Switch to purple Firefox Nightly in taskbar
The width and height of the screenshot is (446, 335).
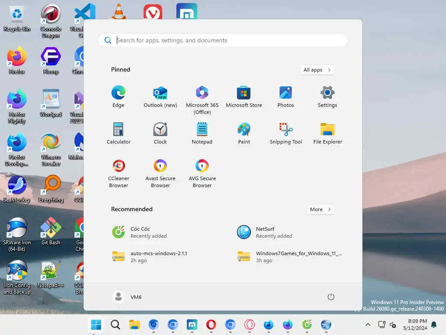287,325
